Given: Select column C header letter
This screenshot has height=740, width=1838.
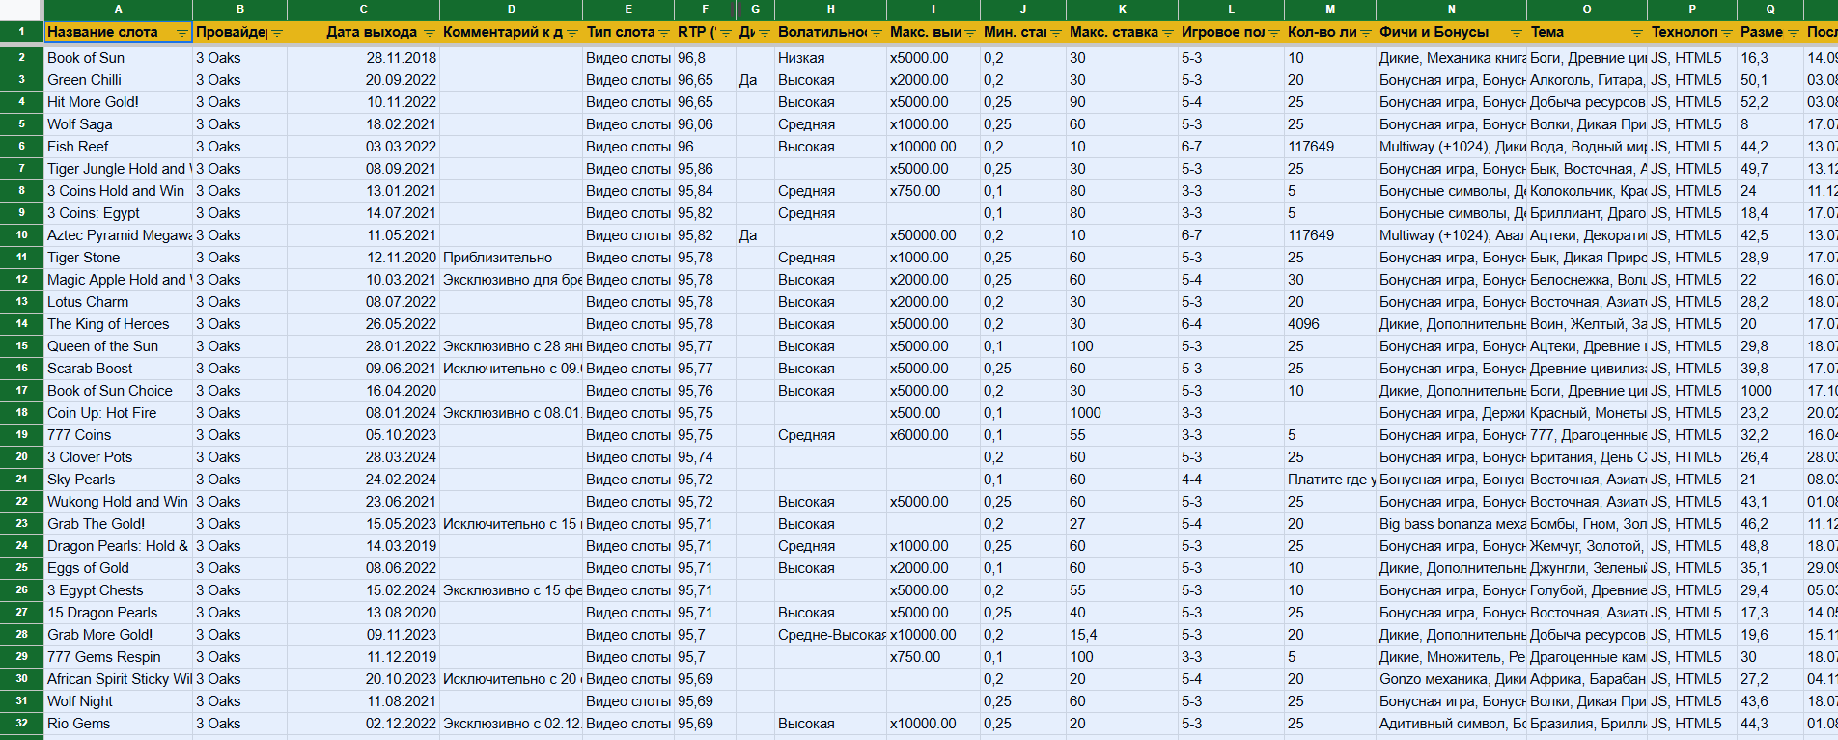Looking at the screenshot, I should [x=363, y=9].
